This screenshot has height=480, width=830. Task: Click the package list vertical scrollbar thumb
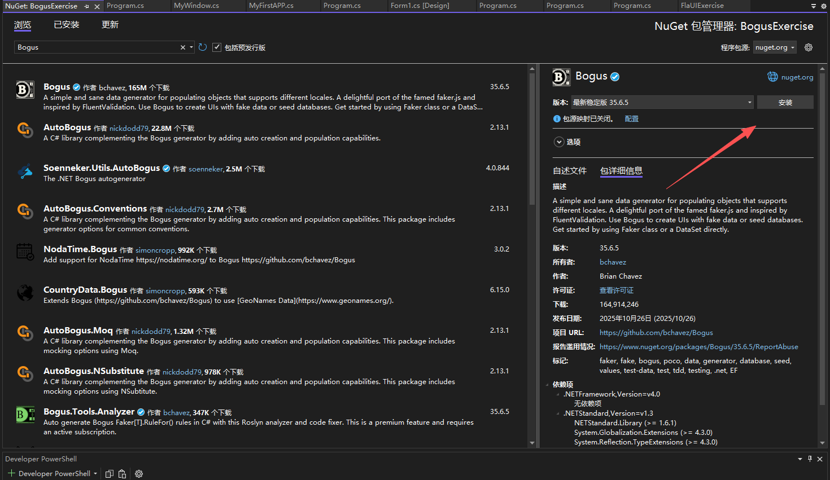pos(532,139)
